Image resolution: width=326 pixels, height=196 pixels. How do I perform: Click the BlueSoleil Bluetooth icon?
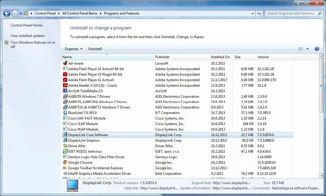tap(65, 113)
